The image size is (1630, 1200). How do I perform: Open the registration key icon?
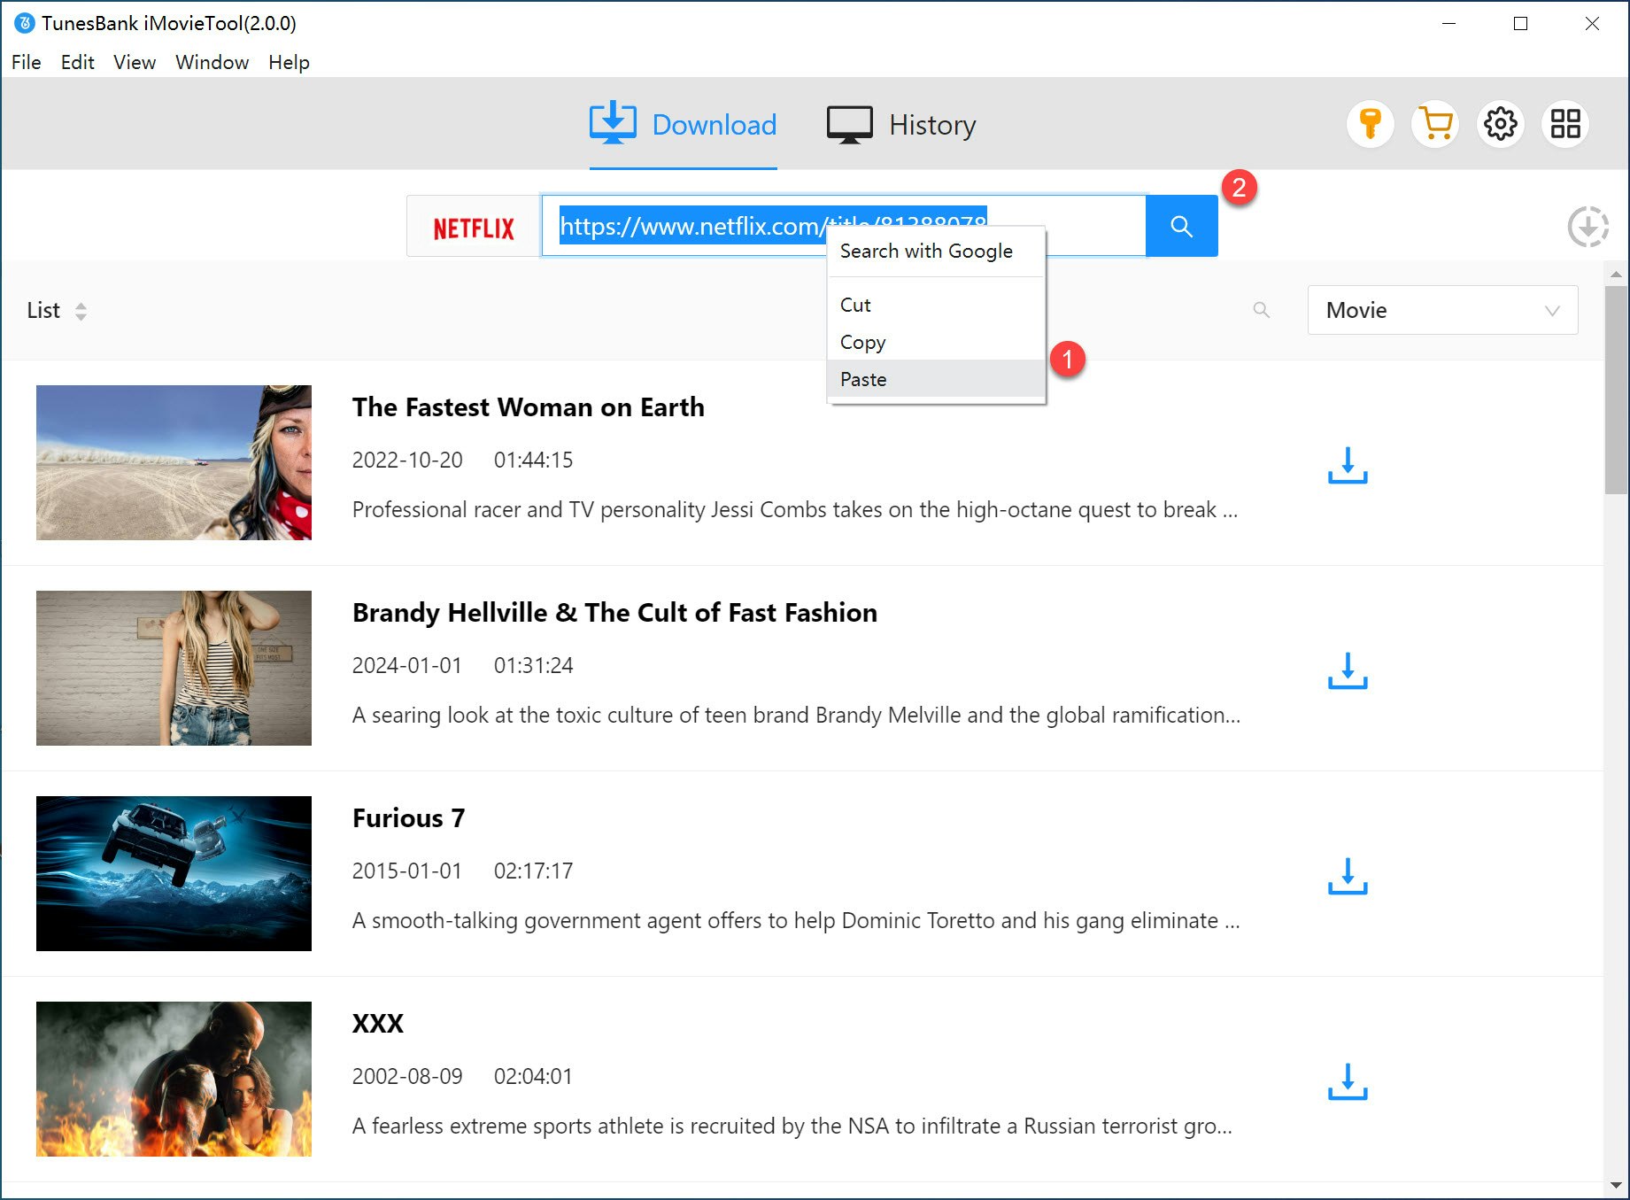[x=1370, y=124]
